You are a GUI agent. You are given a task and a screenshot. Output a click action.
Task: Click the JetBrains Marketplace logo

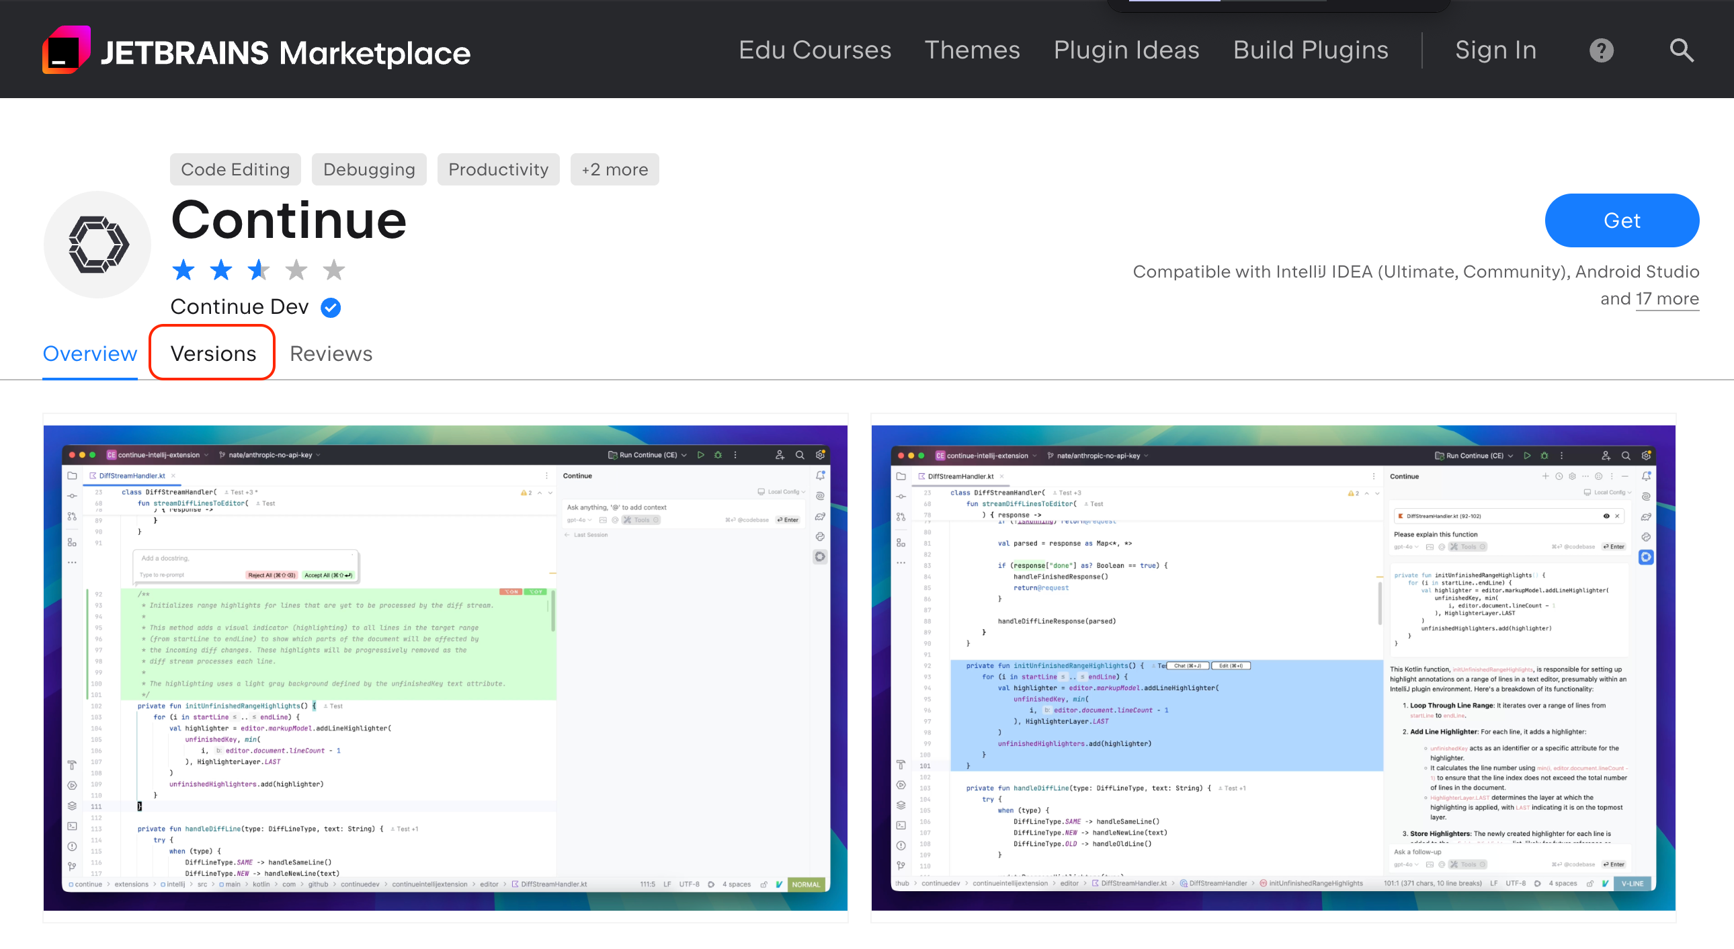[256, 51]
